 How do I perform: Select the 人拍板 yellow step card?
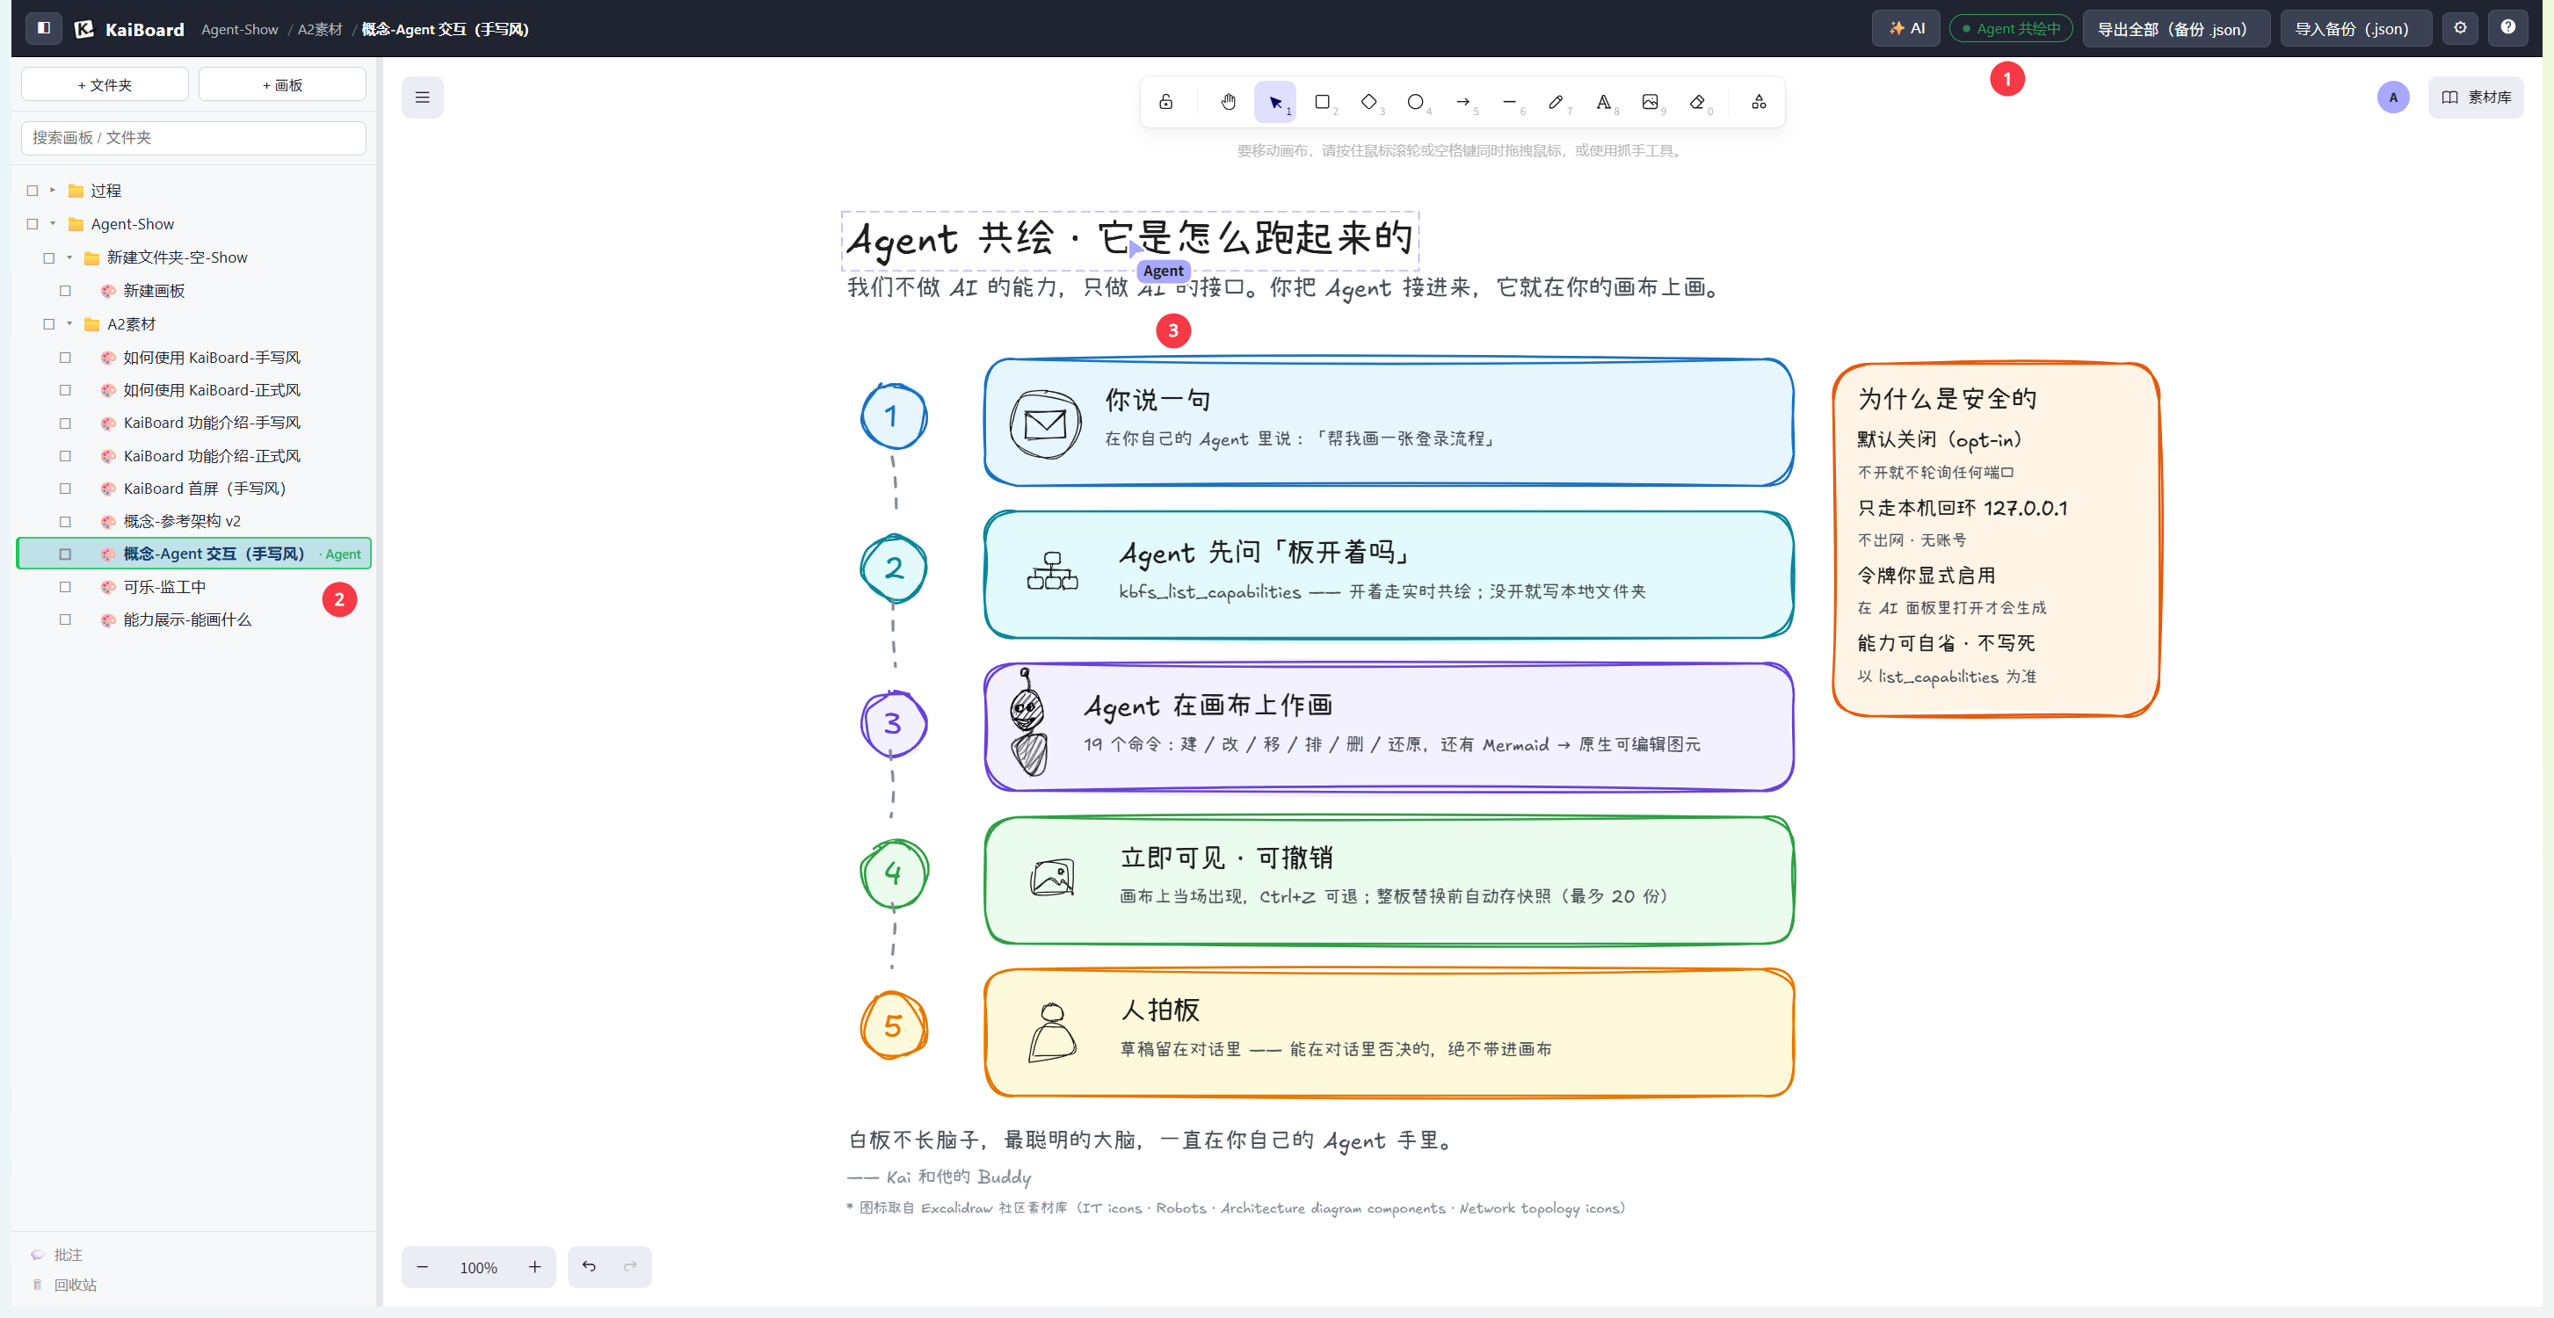pos(1388,1032)
